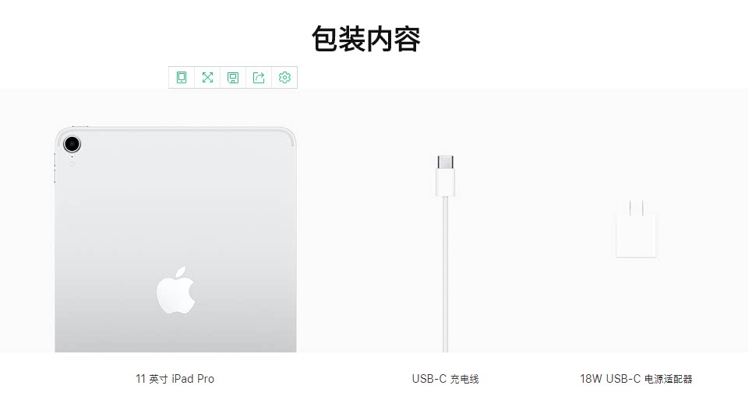
Task: Select the white power adapter image
Action: pos(637,229)
